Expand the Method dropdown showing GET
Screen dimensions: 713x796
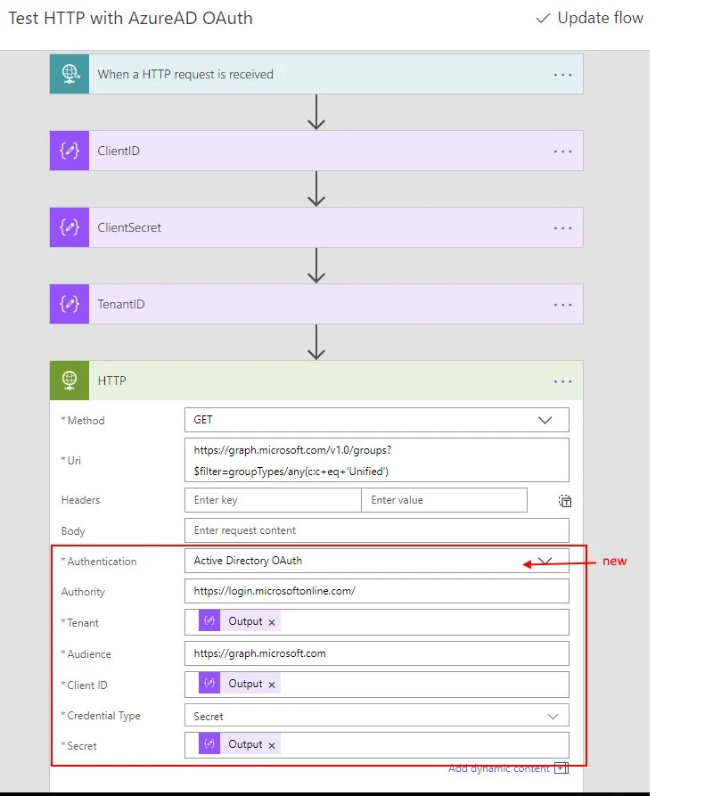tap(545, 420)
